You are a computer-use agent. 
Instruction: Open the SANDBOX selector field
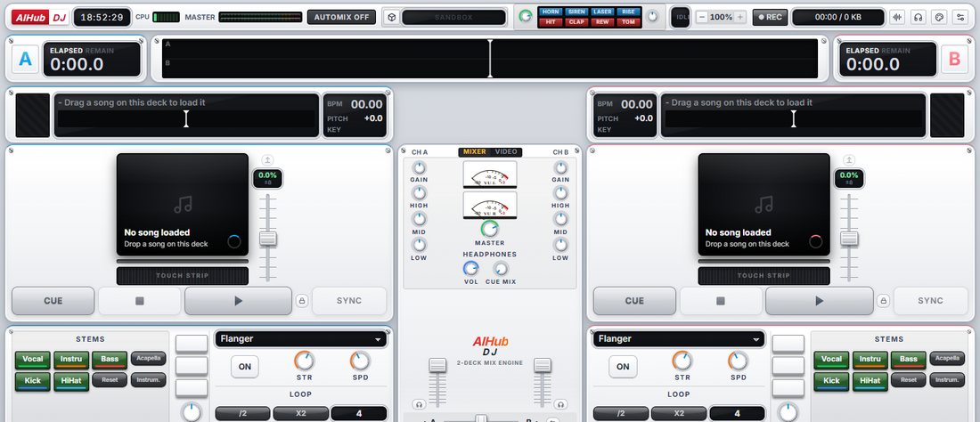coord(453,17)
